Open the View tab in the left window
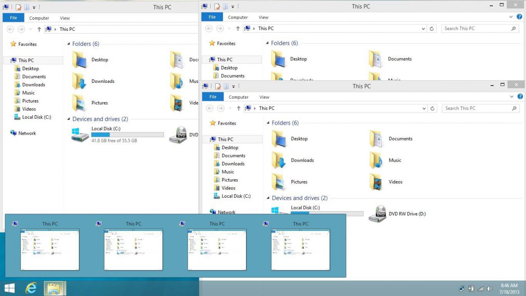 click(65, 18)
